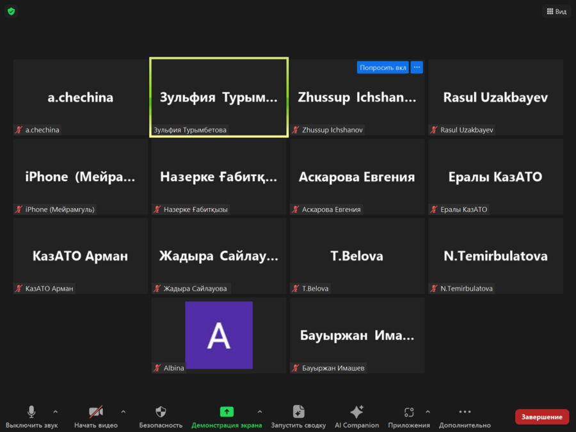
Task: Select Albina's purple avatar tile
Action: (219, 335)
